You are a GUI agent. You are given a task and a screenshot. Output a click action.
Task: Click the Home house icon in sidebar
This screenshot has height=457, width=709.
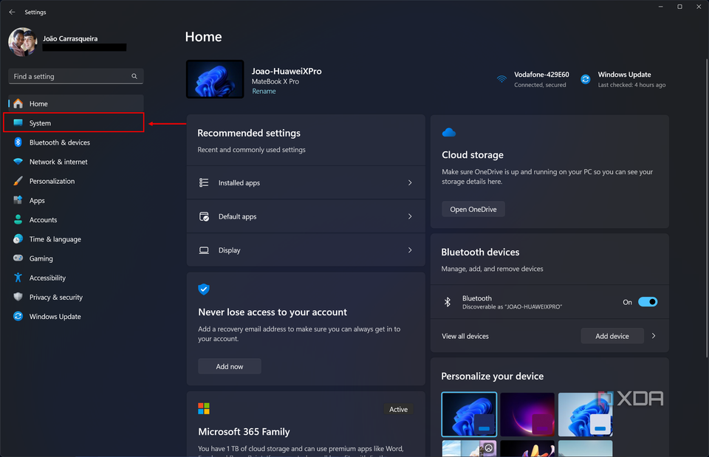point(18,104)
